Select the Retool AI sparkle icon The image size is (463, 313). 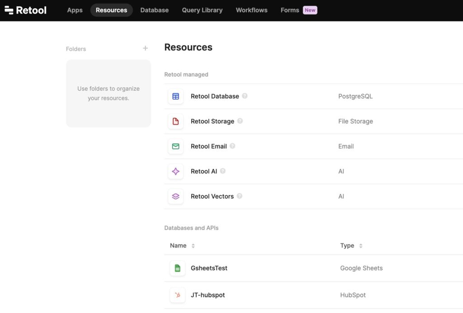175,171
